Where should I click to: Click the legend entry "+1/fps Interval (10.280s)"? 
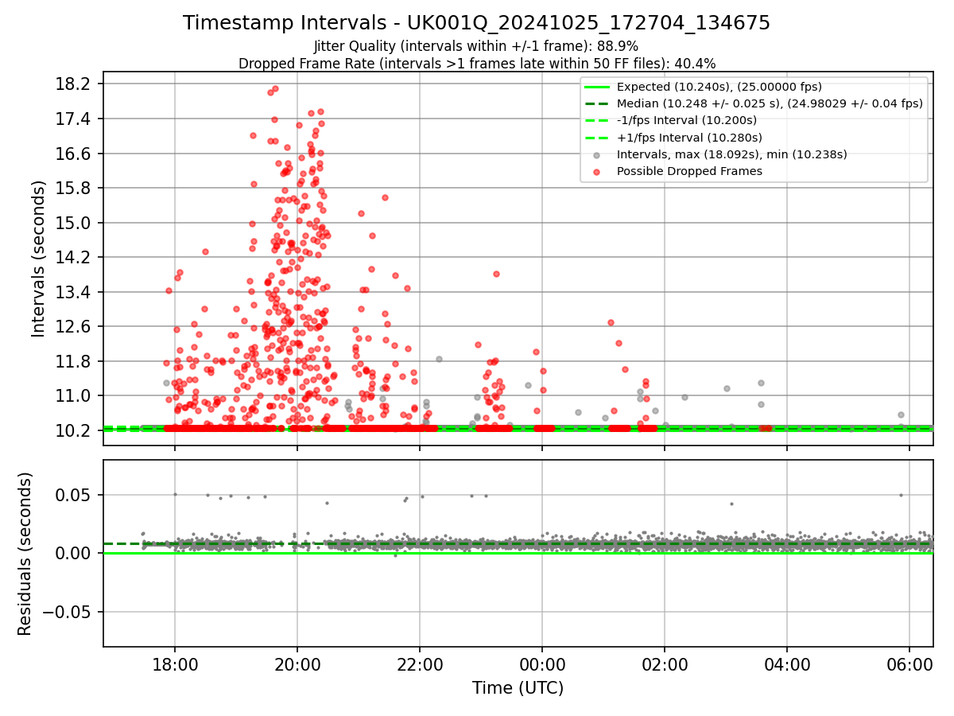pos(688,137)
